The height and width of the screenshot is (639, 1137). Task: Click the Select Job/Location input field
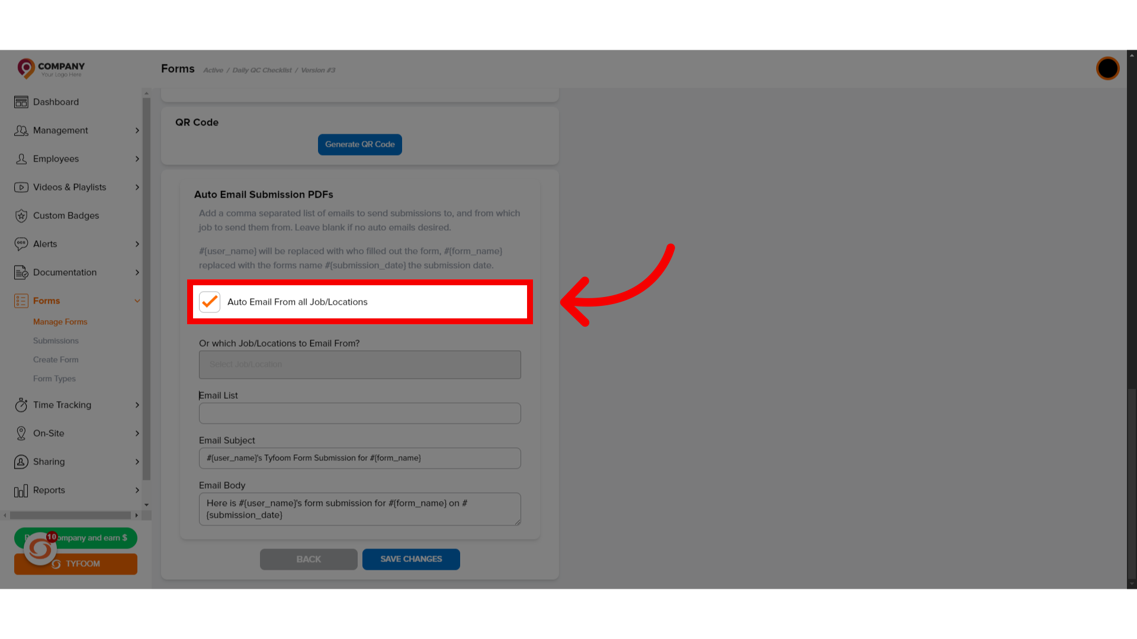point(360,364)
